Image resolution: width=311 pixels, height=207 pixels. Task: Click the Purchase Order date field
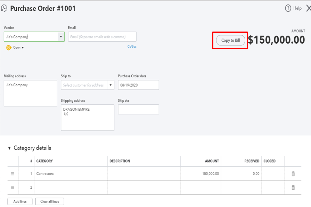(x=138, y=85)
